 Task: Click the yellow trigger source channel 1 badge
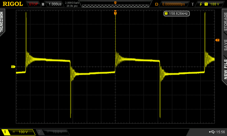coord(206,4)
